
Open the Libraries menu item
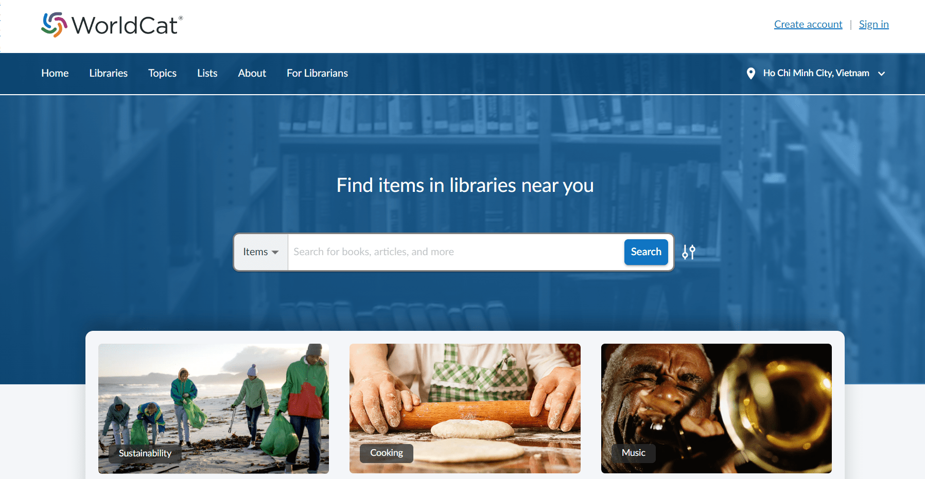coord(109,74)
